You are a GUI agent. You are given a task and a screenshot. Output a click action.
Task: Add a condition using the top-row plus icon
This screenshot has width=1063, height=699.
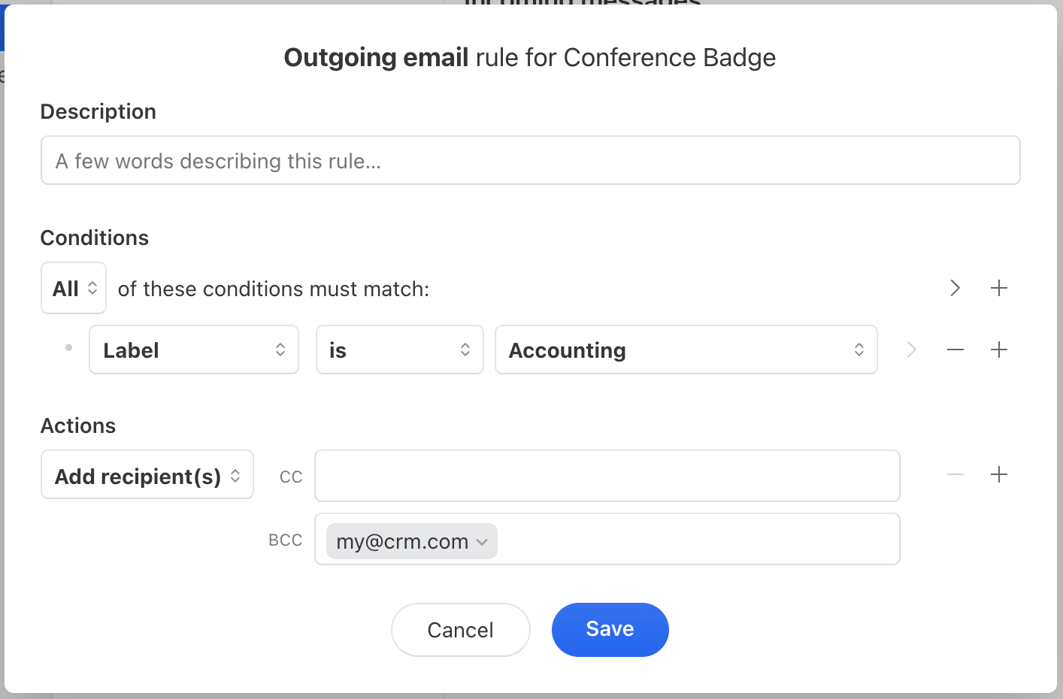[999, 288]
